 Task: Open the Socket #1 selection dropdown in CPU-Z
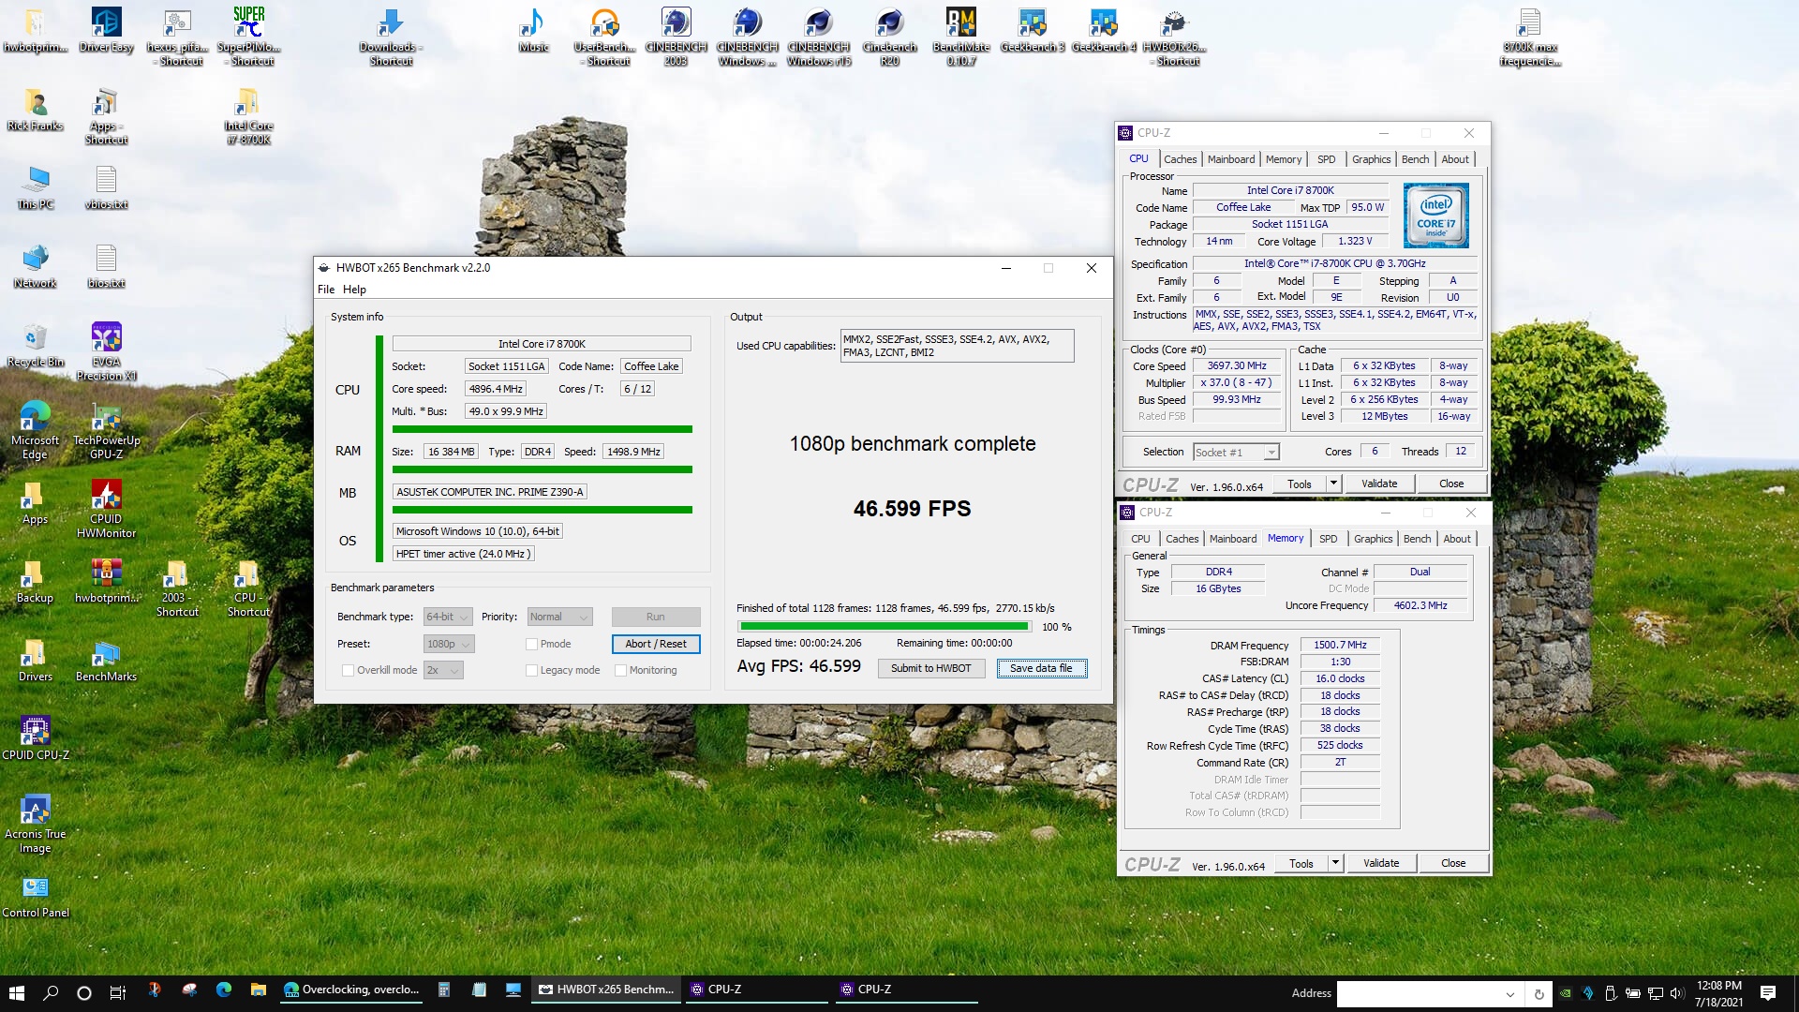[1236, 453]
